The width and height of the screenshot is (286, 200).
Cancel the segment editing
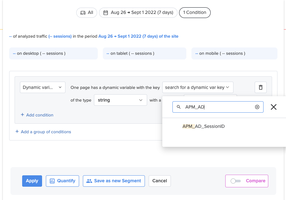click(x=159, y=181)
